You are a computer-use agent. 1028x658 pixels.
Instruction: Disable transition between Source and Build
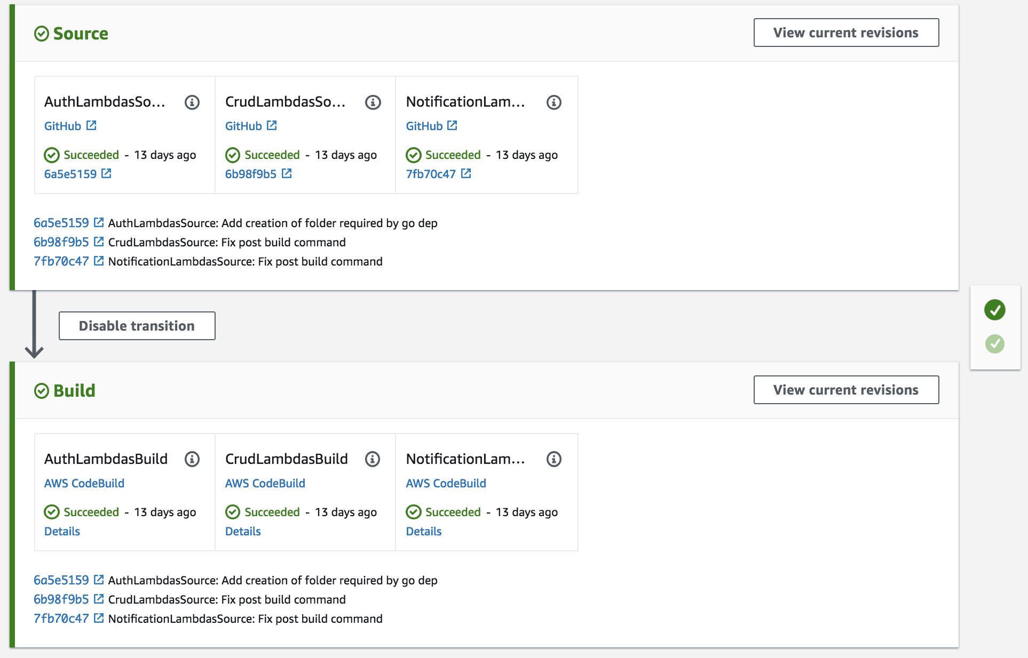pyautogui.click(x=137, y=326)
